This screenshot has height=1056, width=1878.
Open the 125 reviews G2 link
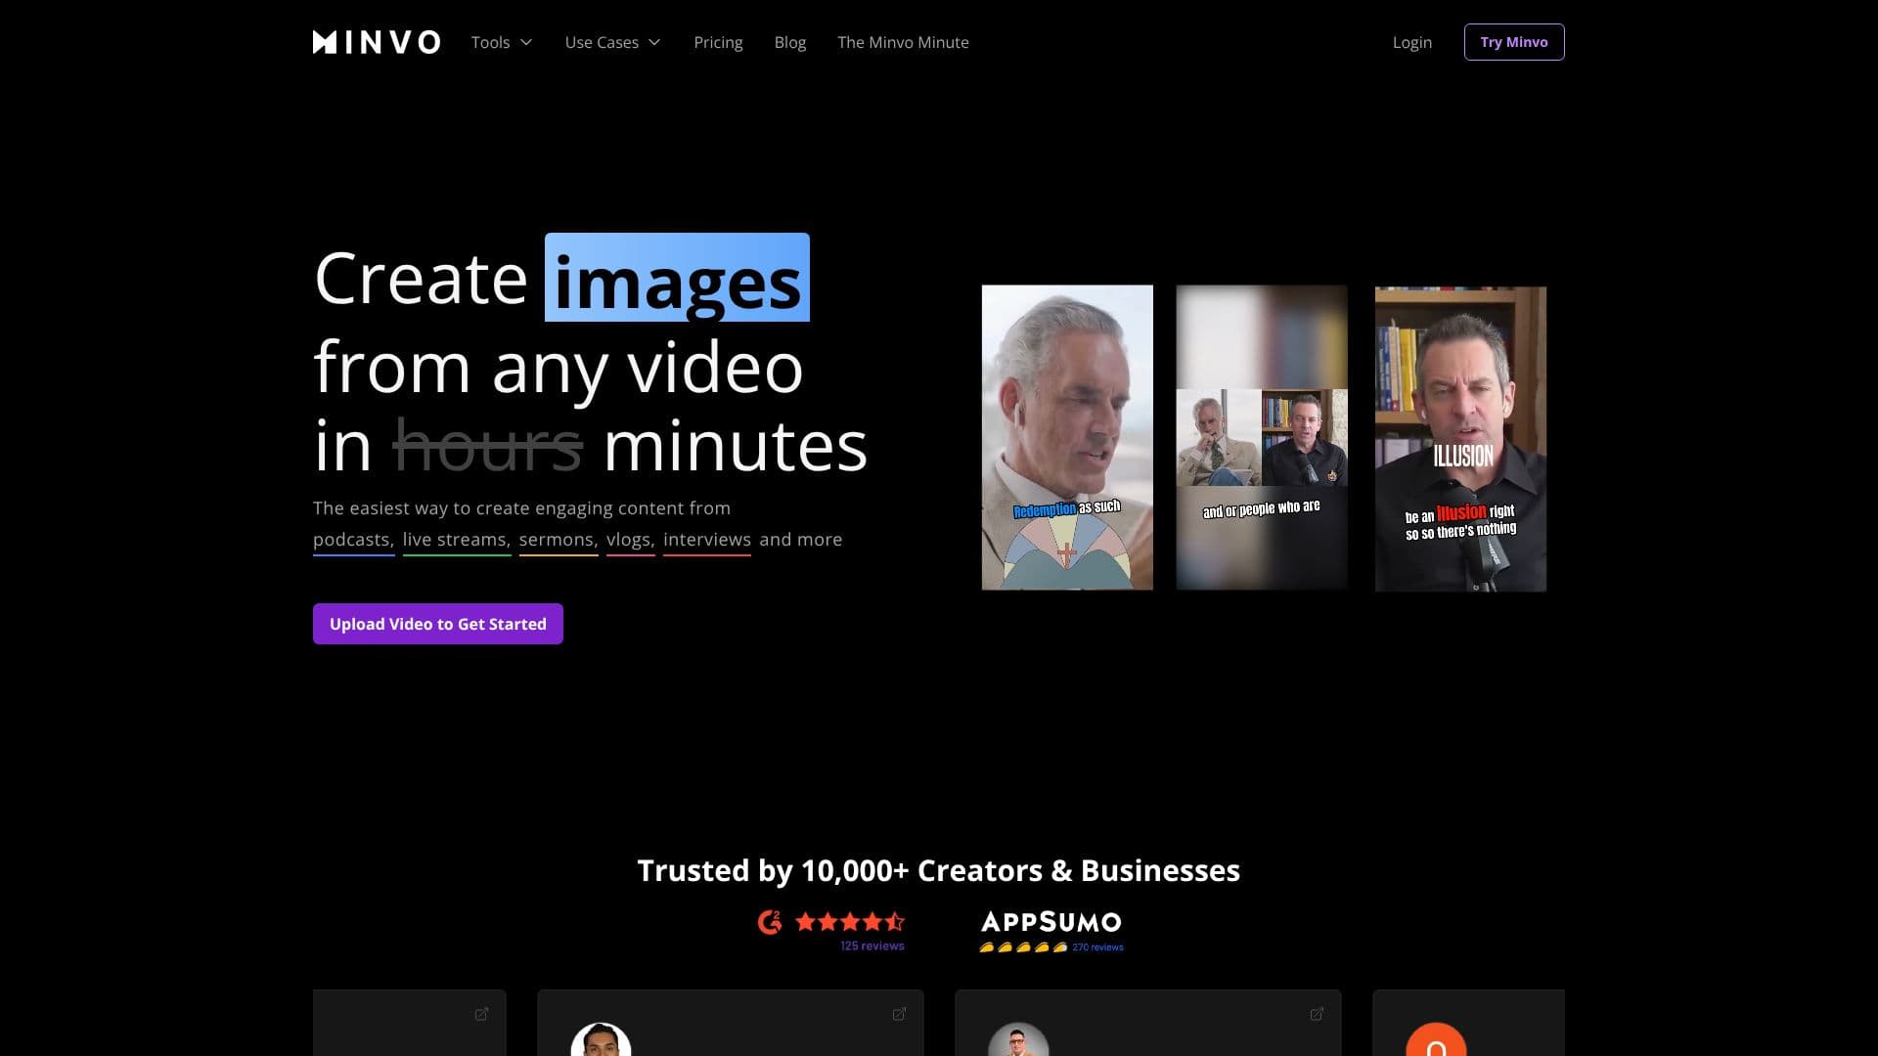[872, 946]
